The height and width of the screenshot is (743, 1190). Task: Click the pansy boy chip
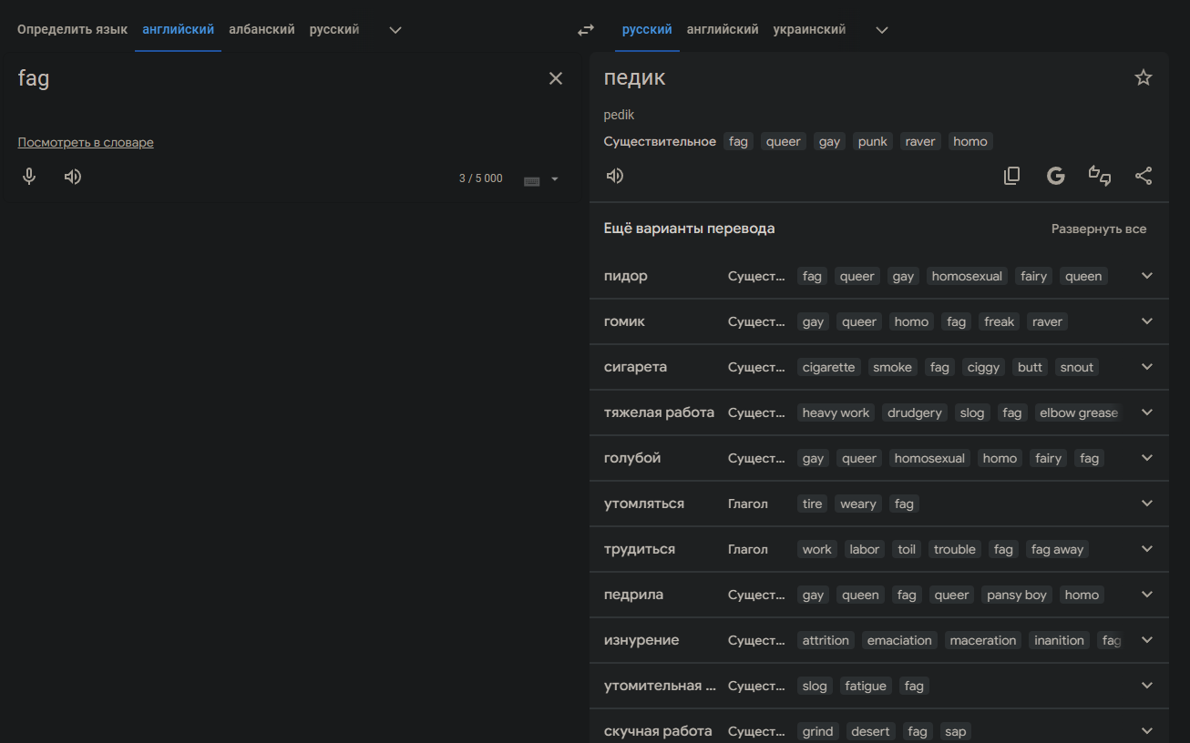[1017, 595]
